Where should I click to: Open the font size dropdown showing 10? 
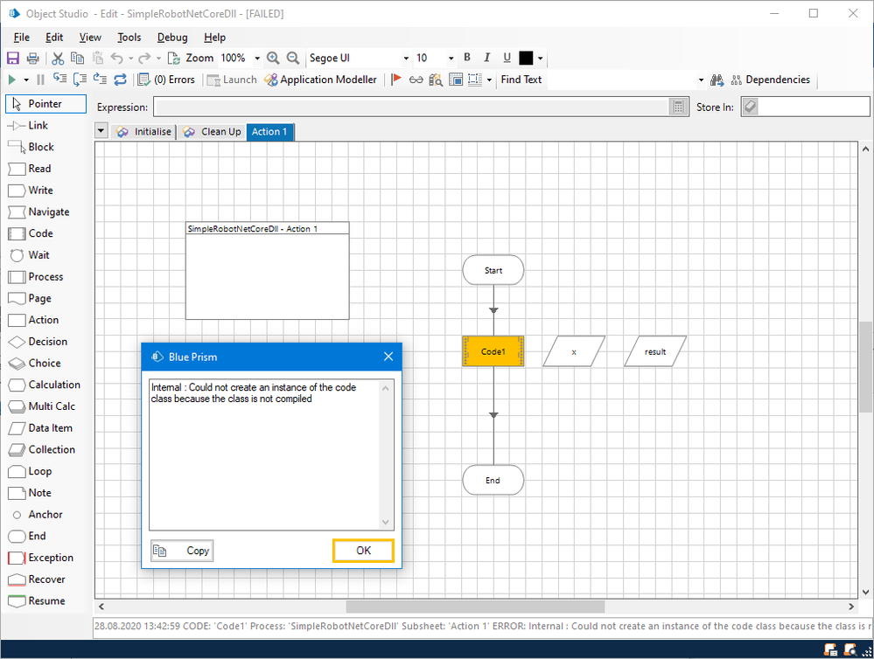click(451, 58)
